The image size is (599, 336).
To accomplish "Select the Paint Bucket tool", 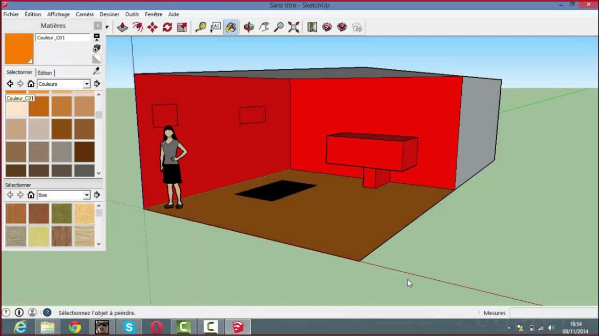I will 231,28.
